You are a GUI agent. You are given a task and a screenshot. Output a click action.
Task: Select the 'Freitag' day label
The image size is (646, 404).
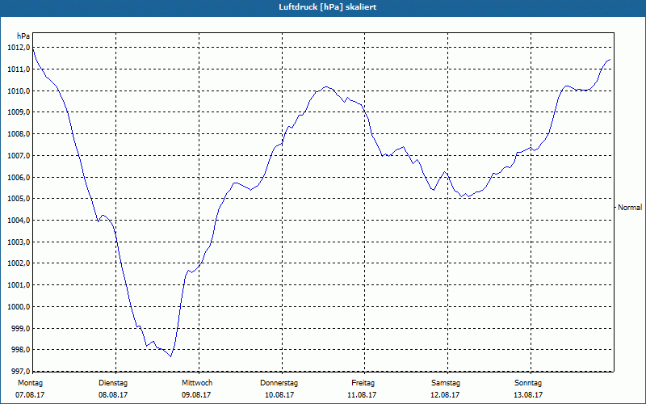click(363, 383)
